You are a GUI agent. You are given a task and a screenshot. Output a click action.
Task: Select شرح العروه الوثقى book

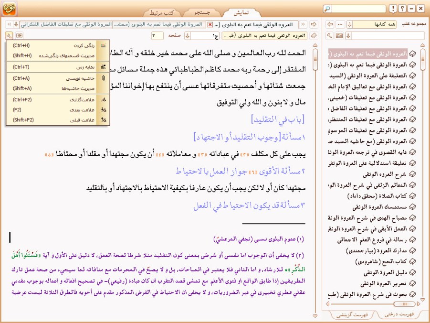pos(389,174)
